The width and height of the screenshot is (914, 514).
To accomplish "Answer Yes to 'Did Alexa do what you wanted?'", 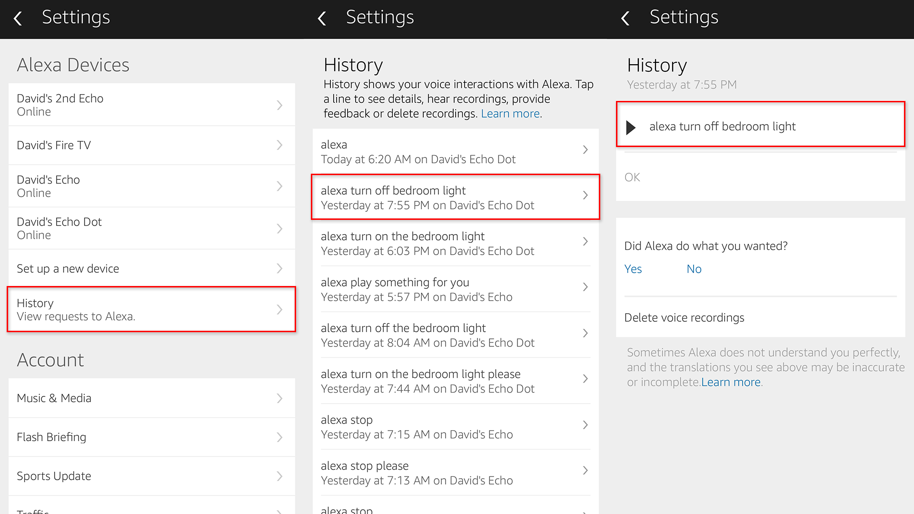I will (633, 269).
